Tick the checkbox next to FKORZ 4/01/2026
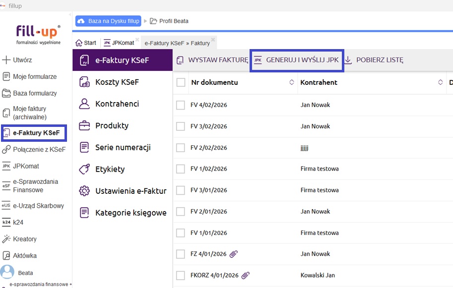This screenshot has height=288, width=453. [181, 276]
